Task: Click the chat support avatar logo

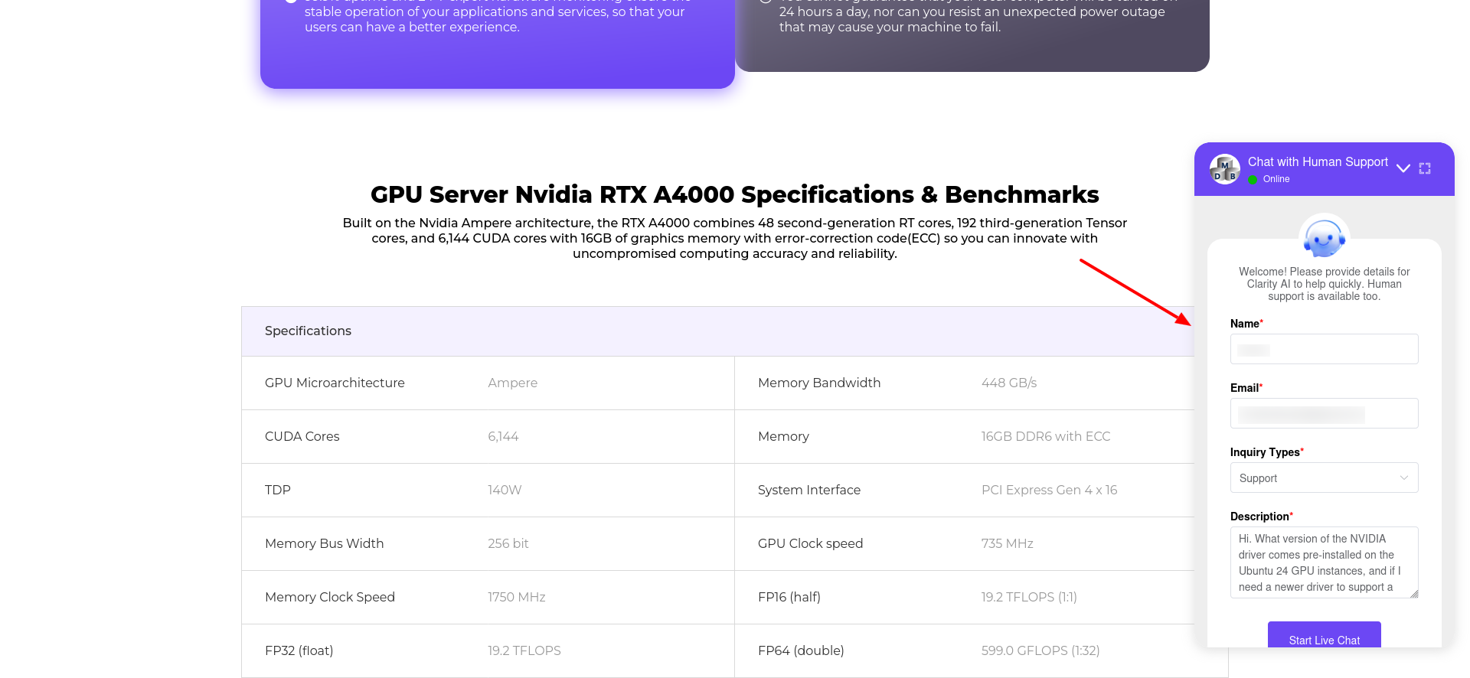Action: (x=1225, y=169)
